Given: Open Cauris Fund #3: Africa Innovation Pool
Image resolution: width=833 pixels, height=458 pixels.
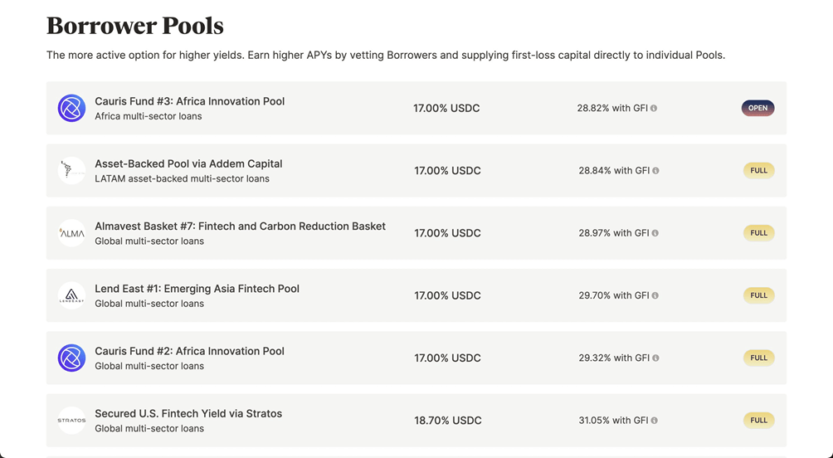Looking at the screenshot, I should (189, 101).
